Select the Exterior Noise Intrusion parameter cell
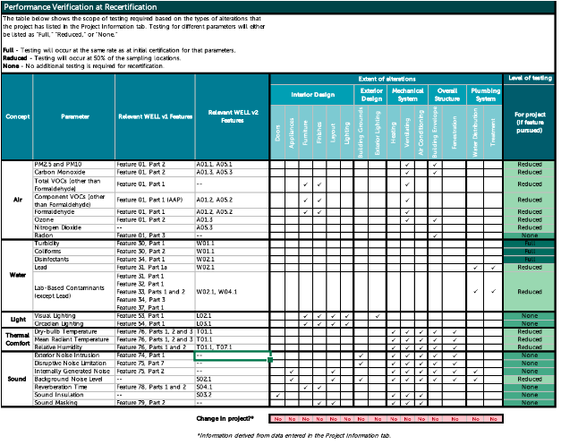 point(74,355)
